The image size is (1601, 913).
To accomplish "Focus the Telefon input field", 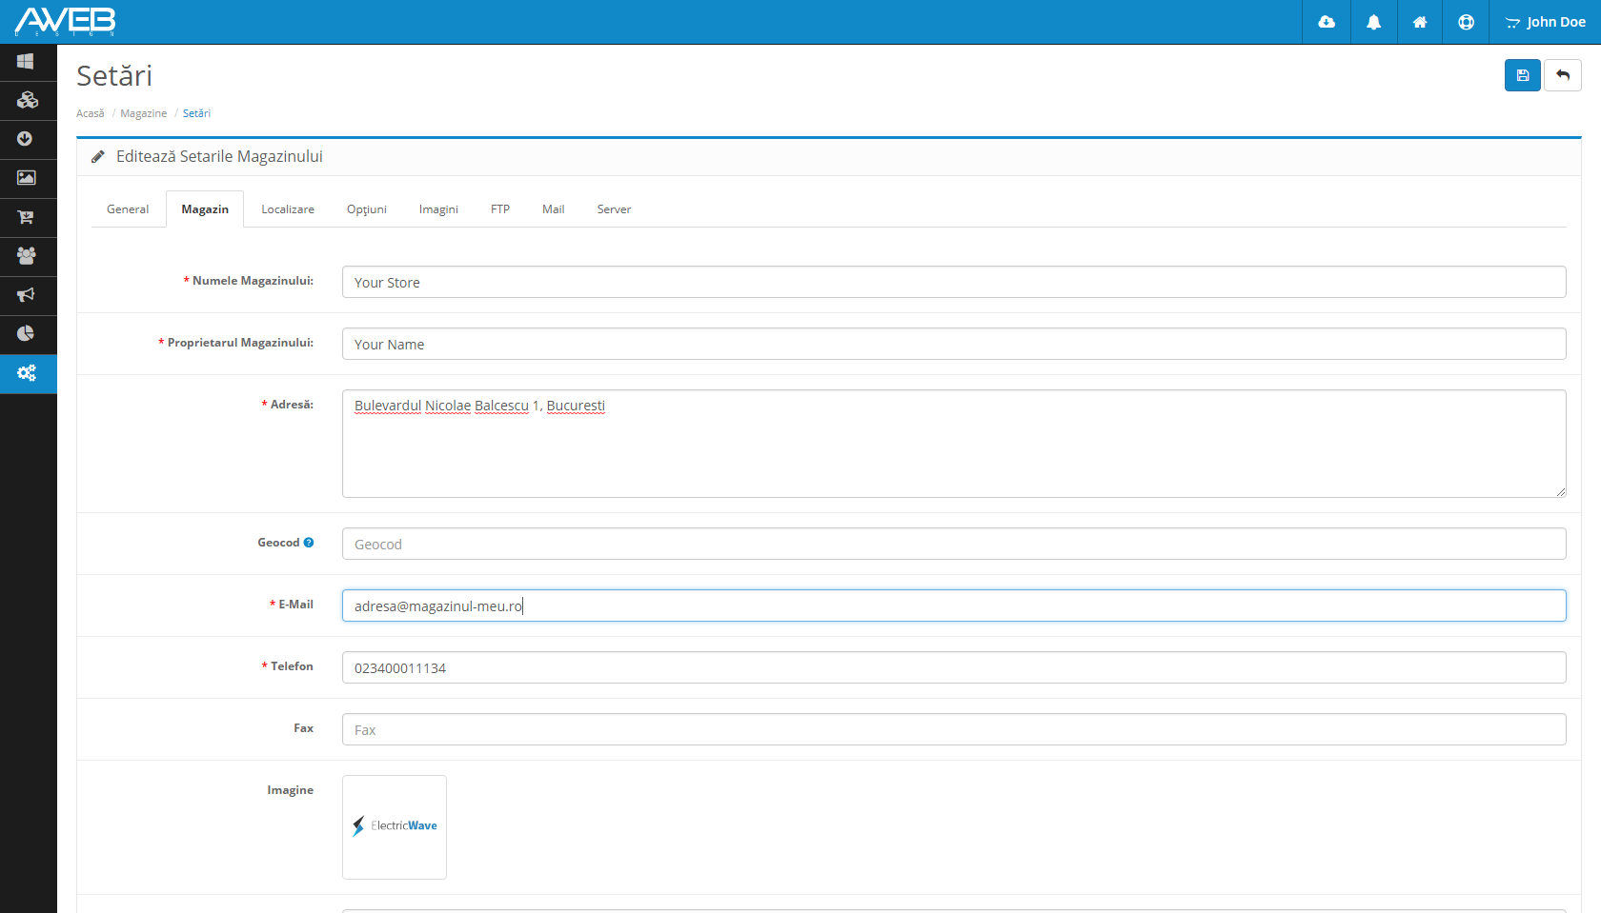I will tap(953, 667).
